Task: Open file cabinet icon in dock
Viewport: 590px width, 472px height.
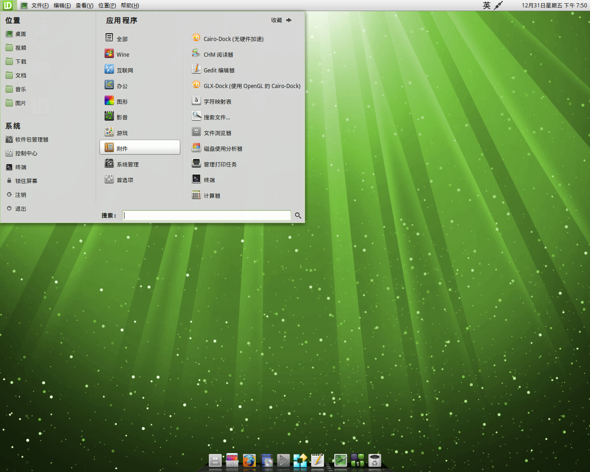Action: [x=215, y=460]
